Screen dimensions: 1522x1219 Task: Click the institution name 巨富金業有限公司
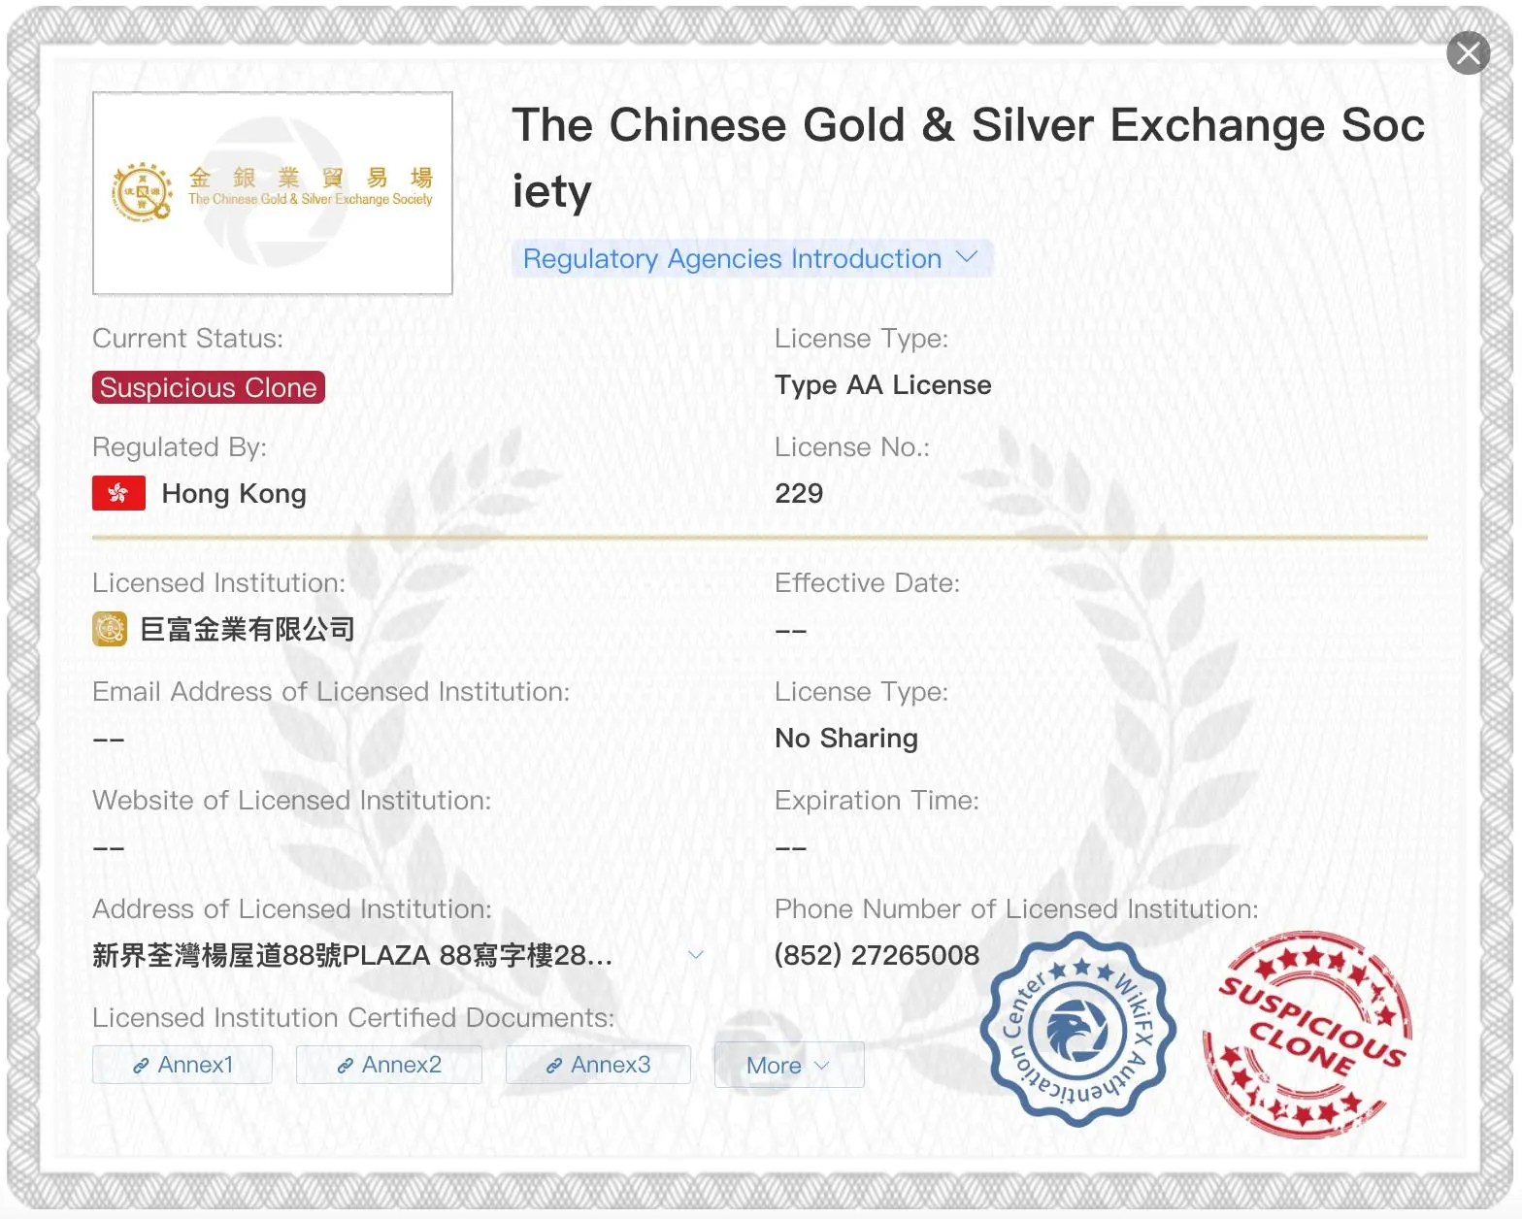point(248,629)
